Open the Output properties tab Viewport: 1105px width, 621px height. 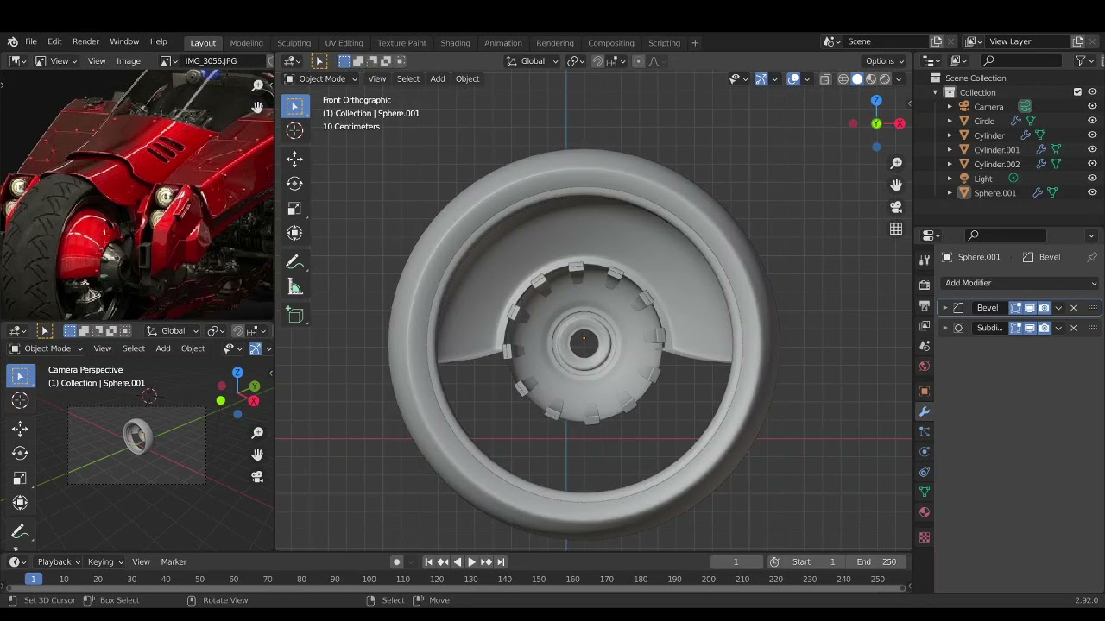[925, 305]
